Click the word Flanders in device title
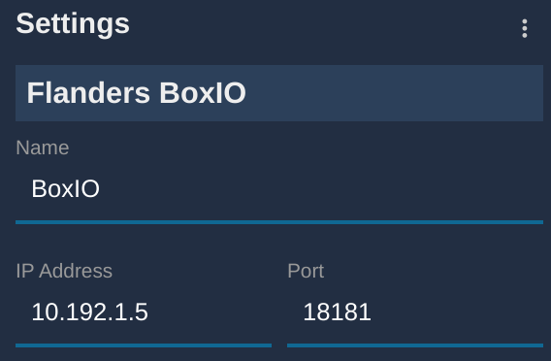Viewport: 551px width, 361px height. [x=88, y=93]
